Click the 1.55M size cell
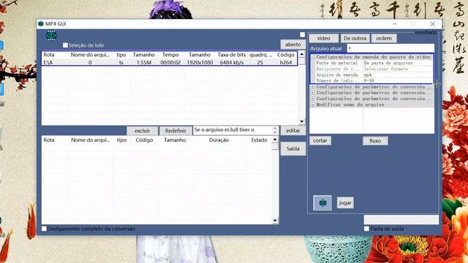Viewport: 468px width, 263px height. 144,62
